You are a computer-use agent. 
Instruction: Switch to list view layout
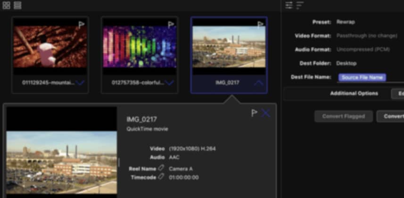point(17,5)
